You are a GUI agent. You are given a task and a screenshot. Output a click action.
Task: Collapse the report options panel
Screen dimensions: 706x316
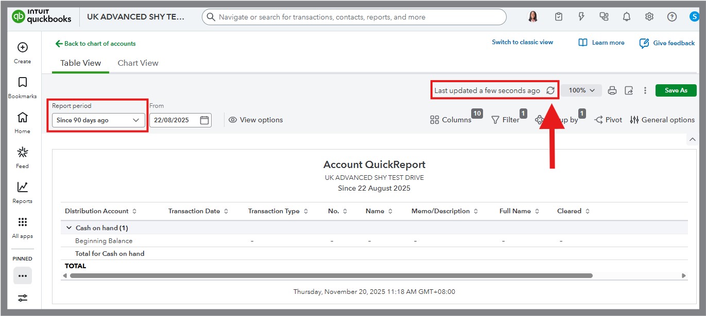point(692,139)
